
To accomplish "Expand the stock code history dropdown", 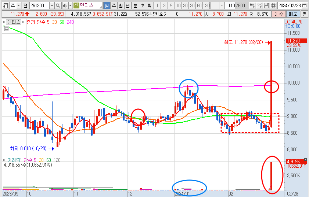I will (52, 5).
